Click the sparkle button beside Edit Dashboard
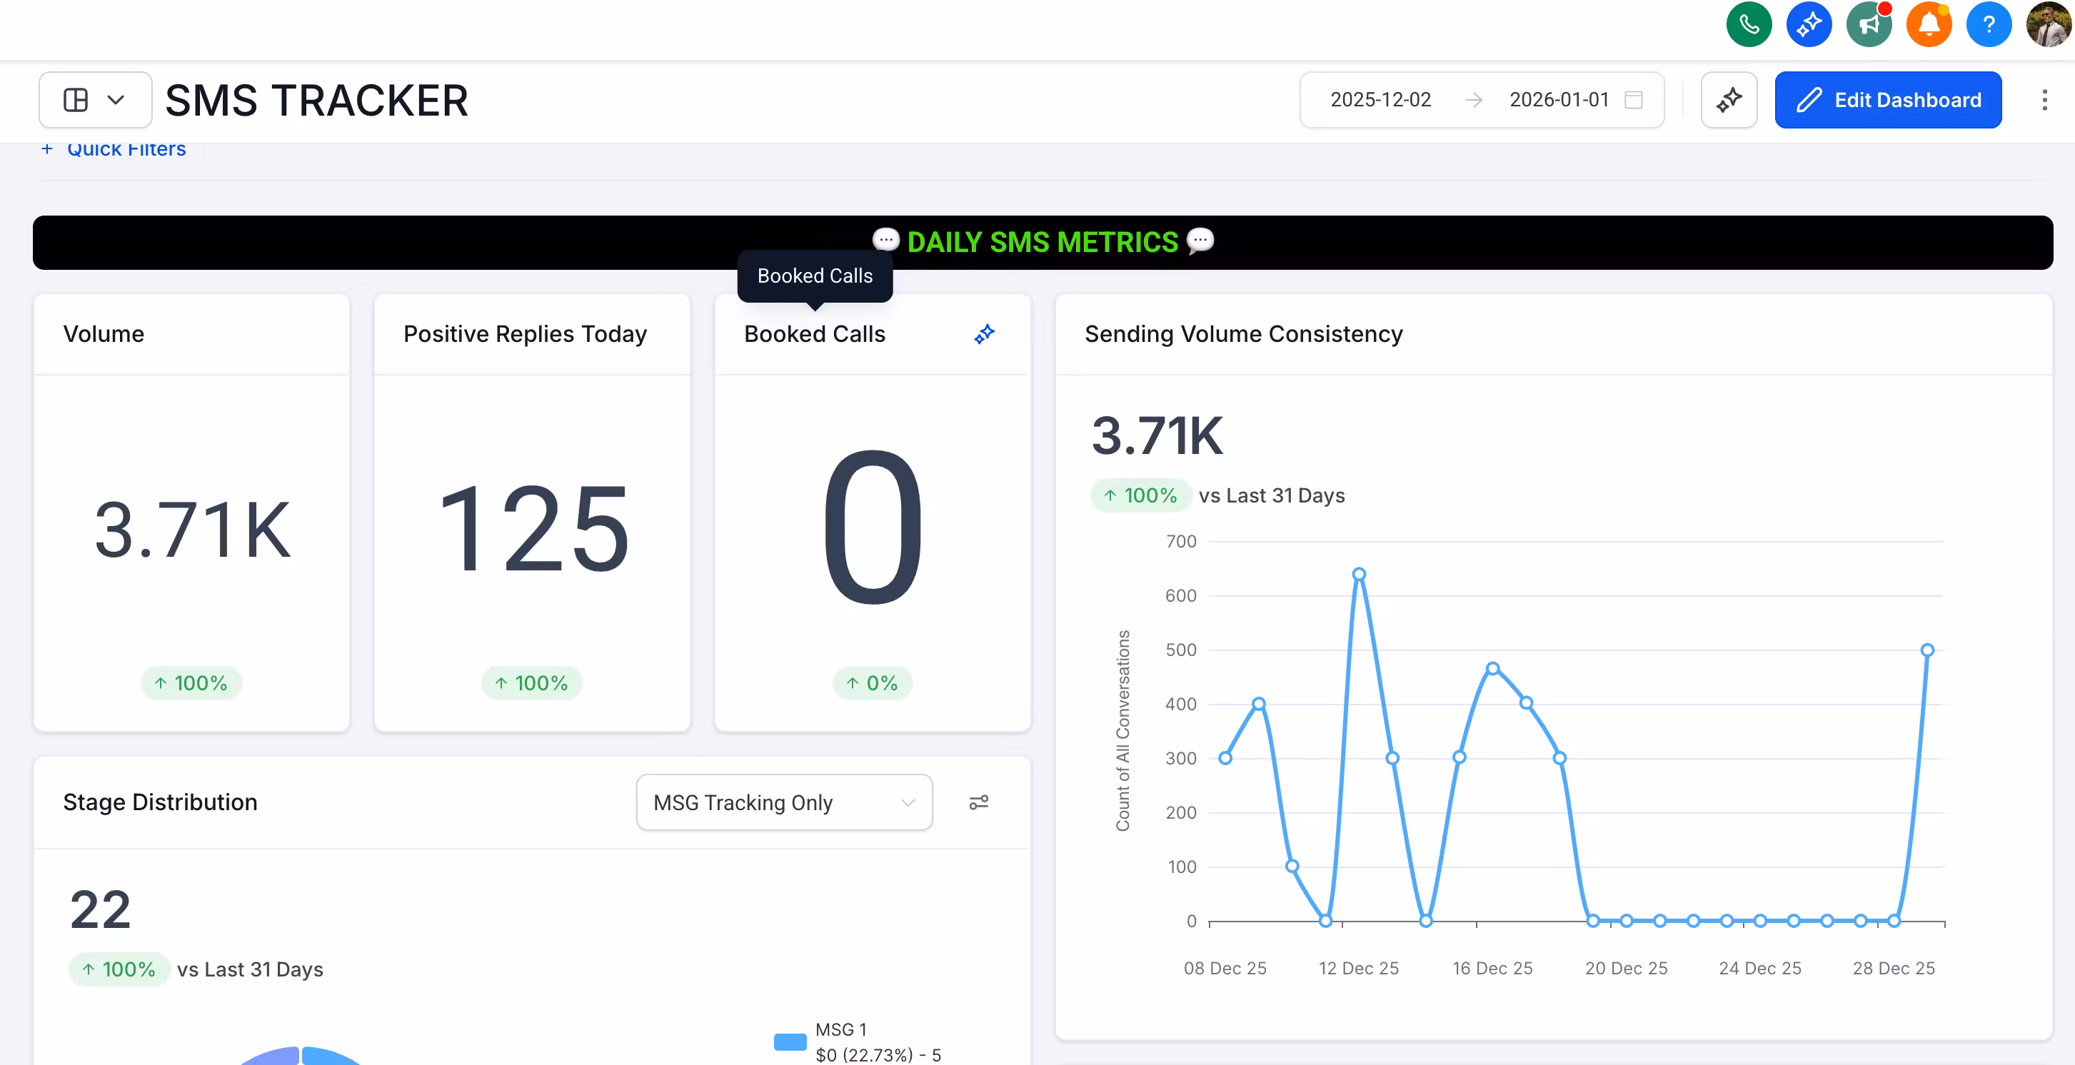2075x1065 pixels. coord(1729,100)
